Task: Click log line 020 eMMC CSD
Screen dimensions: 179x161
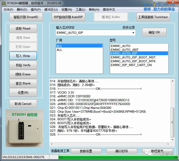Action: pos(90,104)
